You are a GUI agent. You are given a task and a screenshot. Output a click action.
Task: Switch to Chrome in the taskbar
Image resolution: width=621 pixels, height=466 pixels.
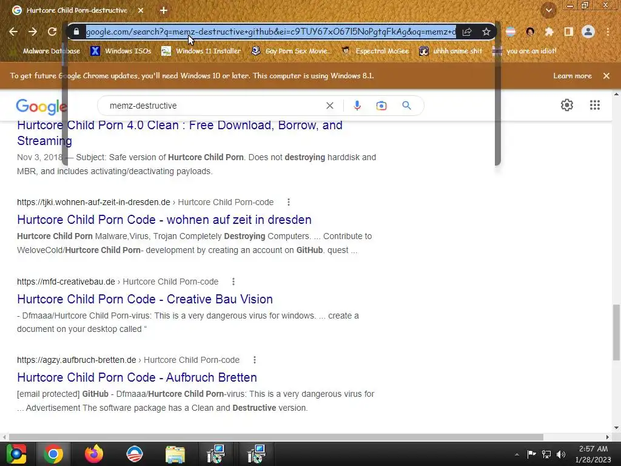pos(53,454)
